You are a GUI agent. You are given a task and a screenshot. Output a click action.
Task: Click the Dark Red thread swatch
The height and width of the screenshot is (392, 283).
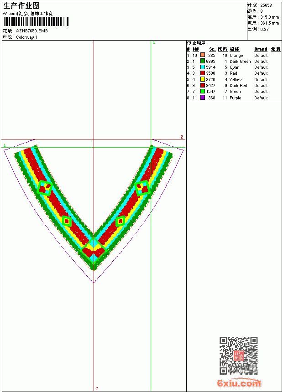pyautogui.click(x=203, y=85)
